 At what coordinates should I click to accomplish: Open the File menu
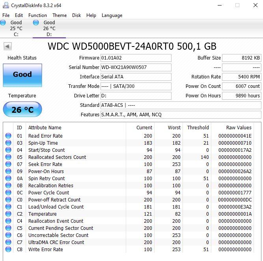pyautogui.click(x=6, y=15)
